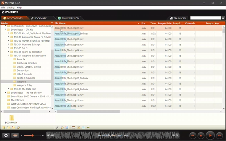This screenshot has height=141, width=226.
Task: Click the volume-up speaker icon right of slider
Action: pyautogui.click(x=43, y=135)
